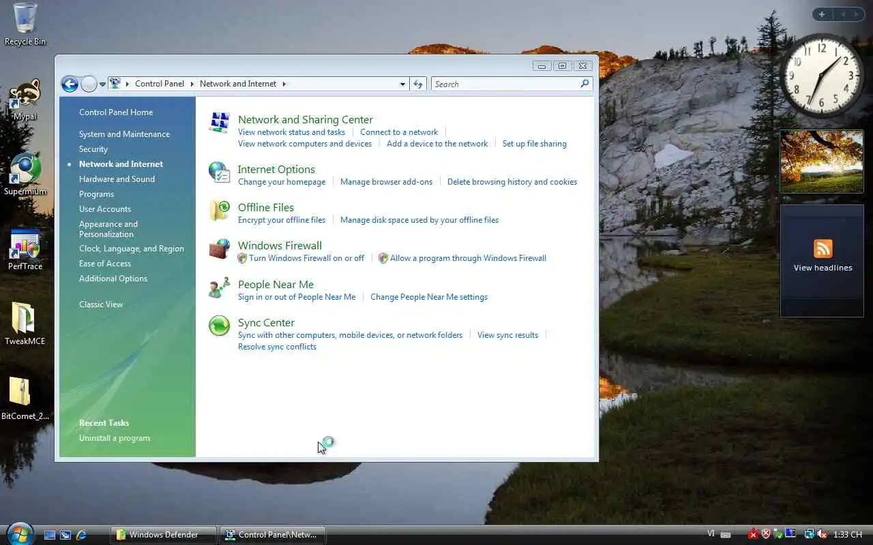Screen dimensions: 873x545
Task: Expand the address bar history dropdown
Action: coord(402,84)
